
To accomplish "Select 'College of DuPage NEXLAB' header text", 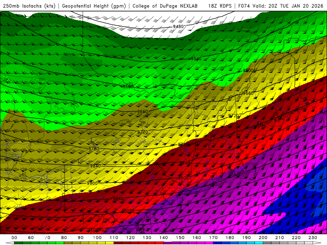I will tap(165, 6).
